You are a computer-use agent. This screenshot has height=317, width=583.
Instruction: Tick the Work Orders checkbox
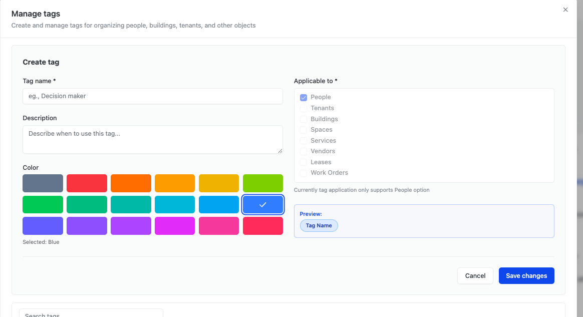click(304, 173)
